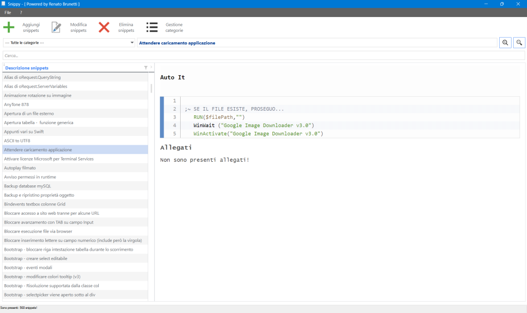Click the filter funnel in Descrizione snippets header
The image size is (527, 313).
(146, 67)
